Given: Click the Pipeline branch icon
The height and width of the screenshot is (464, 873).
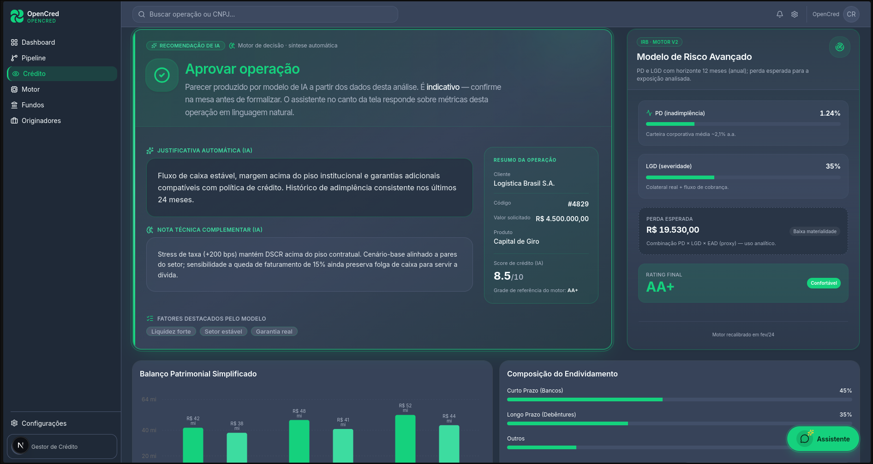Looking at the screenshot, I should click(x=14, y=58).
